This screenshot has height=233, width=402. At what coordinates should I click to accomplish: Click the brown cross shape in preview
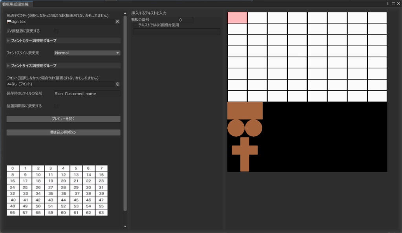pos(245,154)
